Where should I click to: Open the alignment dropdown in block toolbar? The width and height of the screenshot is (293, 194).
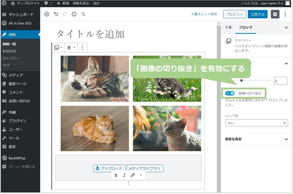click(x=71, y=48)
